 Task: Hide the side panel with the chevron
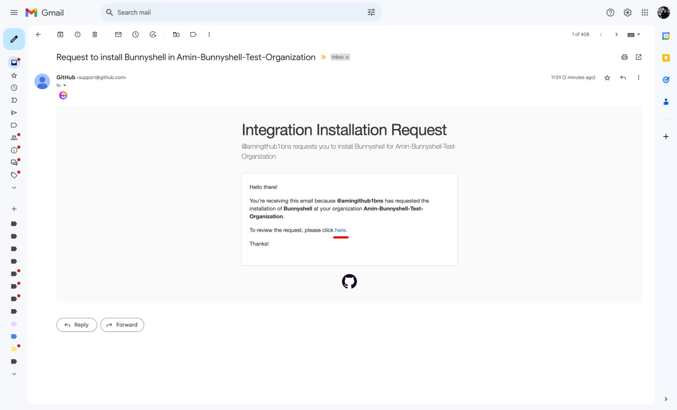666,399
